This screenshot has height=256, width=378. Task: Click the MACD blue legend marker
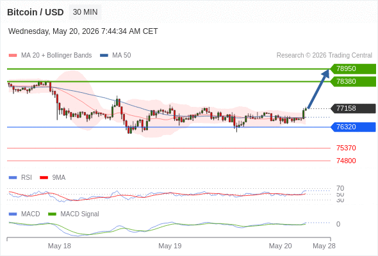pos(13,214)
